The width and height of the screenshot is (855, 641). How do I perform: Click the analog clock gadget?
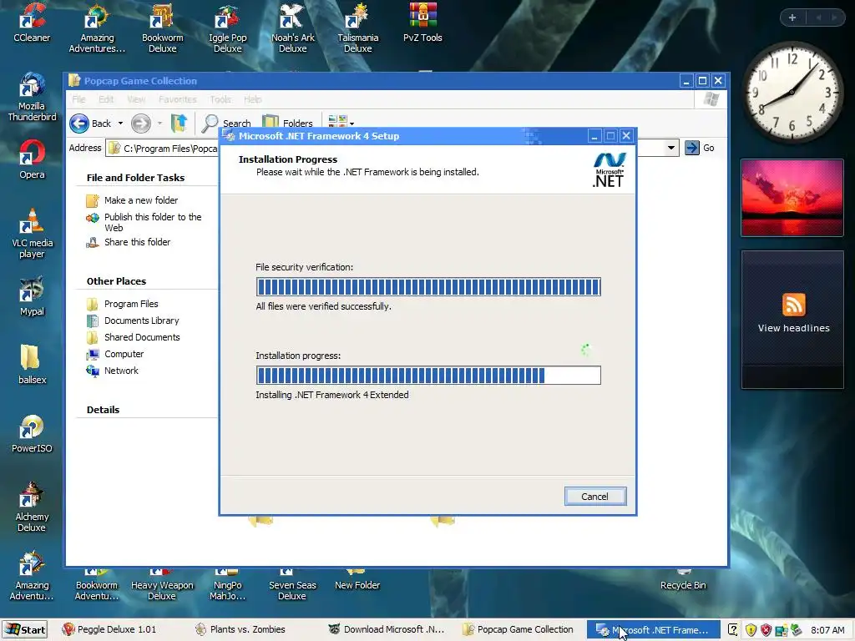point(792,92)
